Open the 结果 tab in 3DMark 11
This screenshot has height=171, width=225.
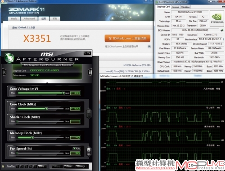click(44, 19)
